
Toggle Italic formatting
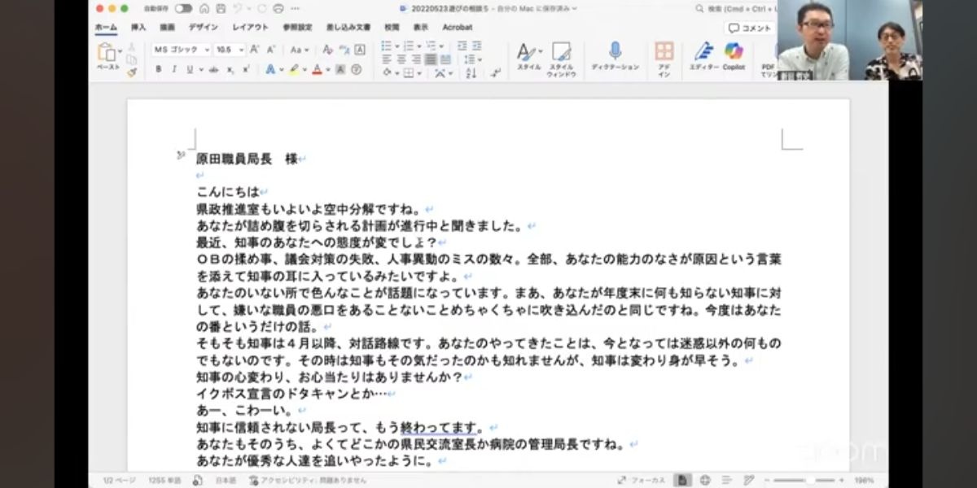[x=173, y=70]
